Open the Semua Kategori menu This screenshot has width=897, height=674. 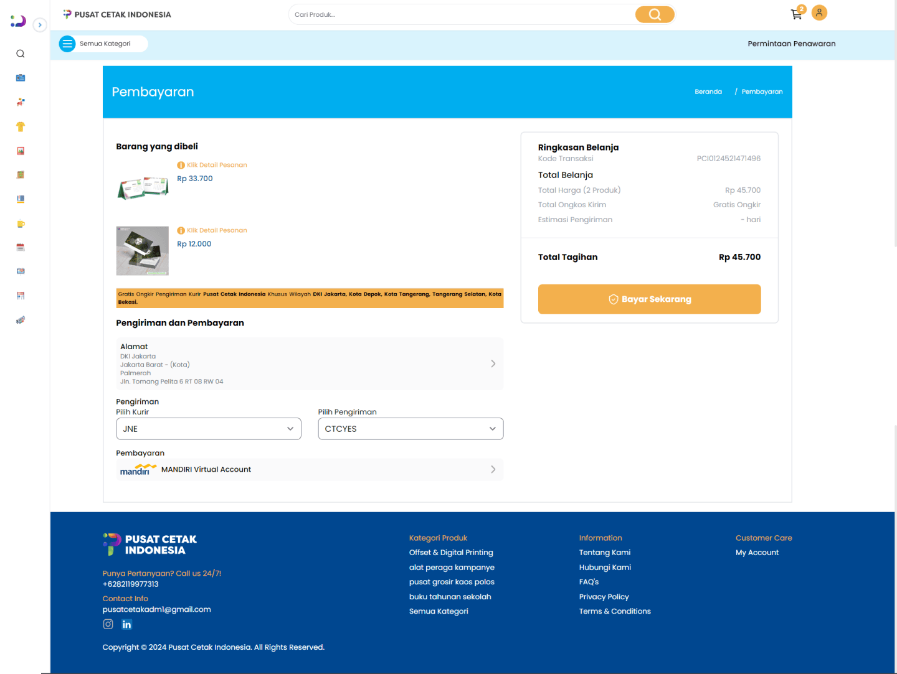pyautogui.click(x=103, y=44)
